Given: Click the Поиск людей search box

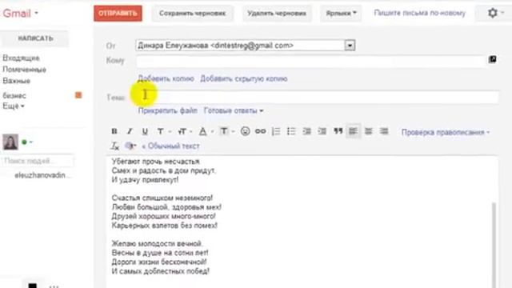Looking at the screenshot, I should [x=38, y=161].
